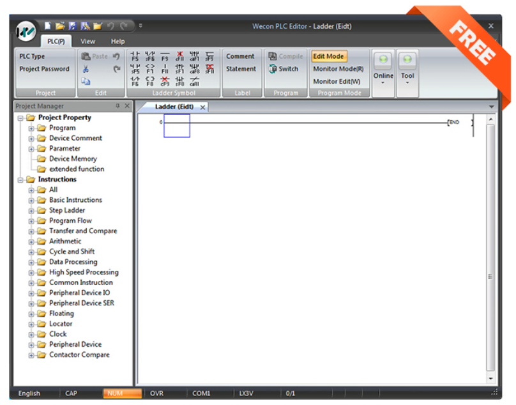Viewport: 516px width, 405px height.
Task: Delete horizontal line with cF9 symbol
Action: (x=165, y=81)
